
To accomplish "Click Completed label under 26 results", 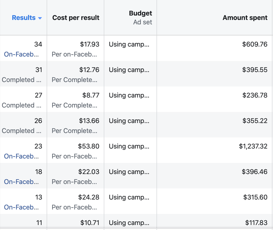I will (x=21, y=131).
